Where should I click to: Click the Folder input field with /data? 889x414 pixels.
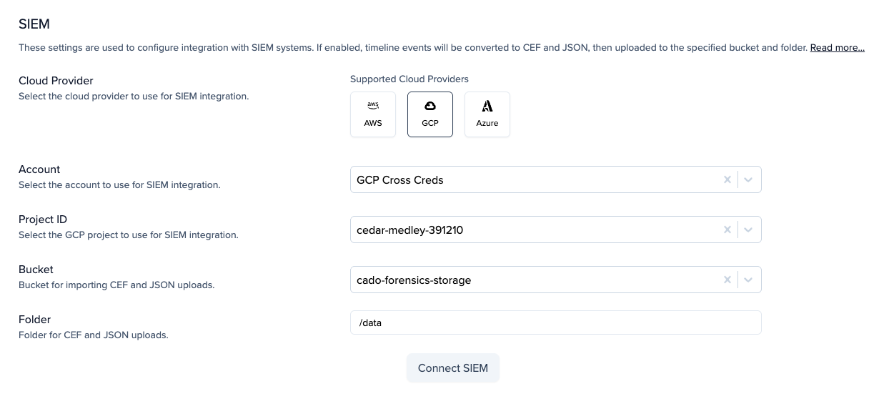tap(556, 322)
